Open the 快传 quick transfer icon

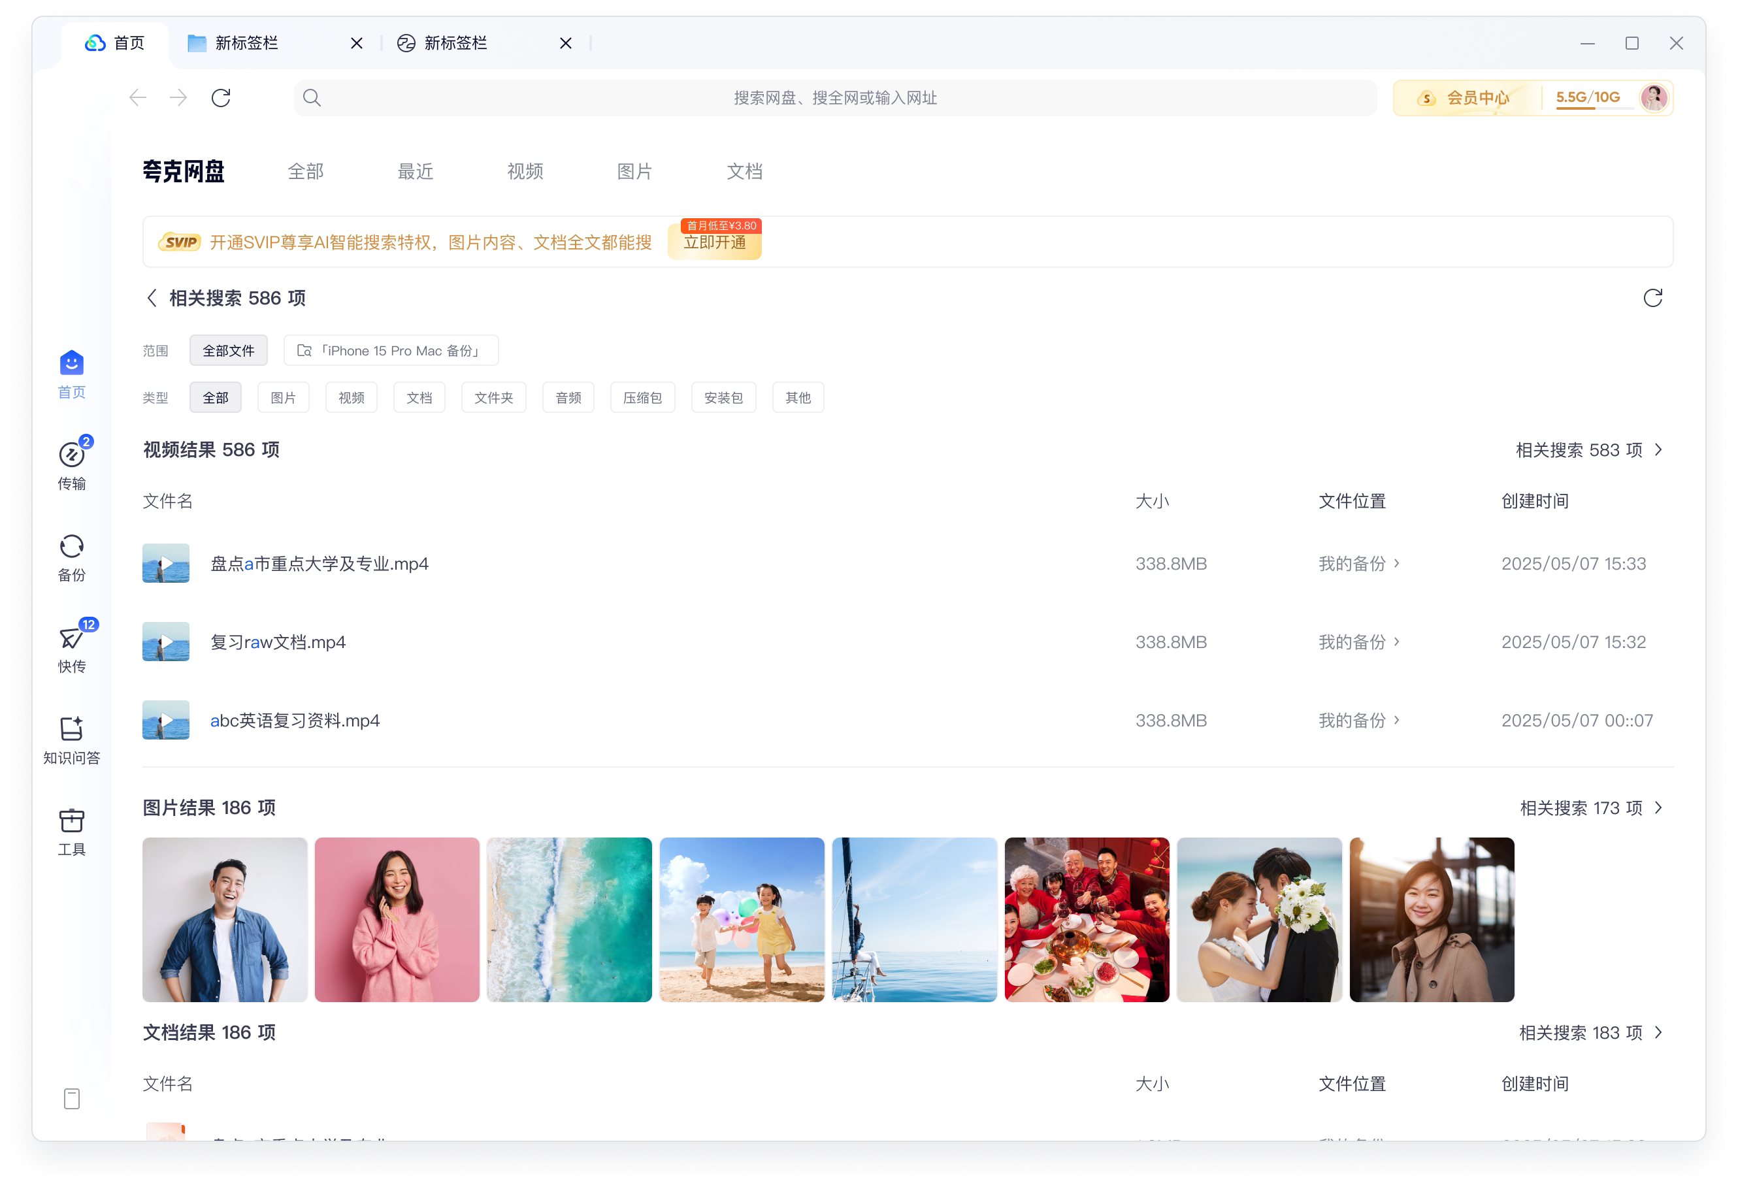click(x=72, y=647)
